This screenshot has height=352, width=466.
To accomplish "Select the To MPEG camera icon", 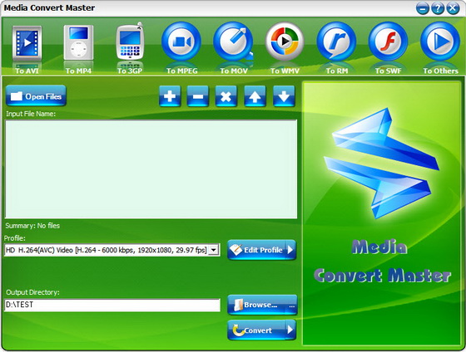I will [181, 42].
